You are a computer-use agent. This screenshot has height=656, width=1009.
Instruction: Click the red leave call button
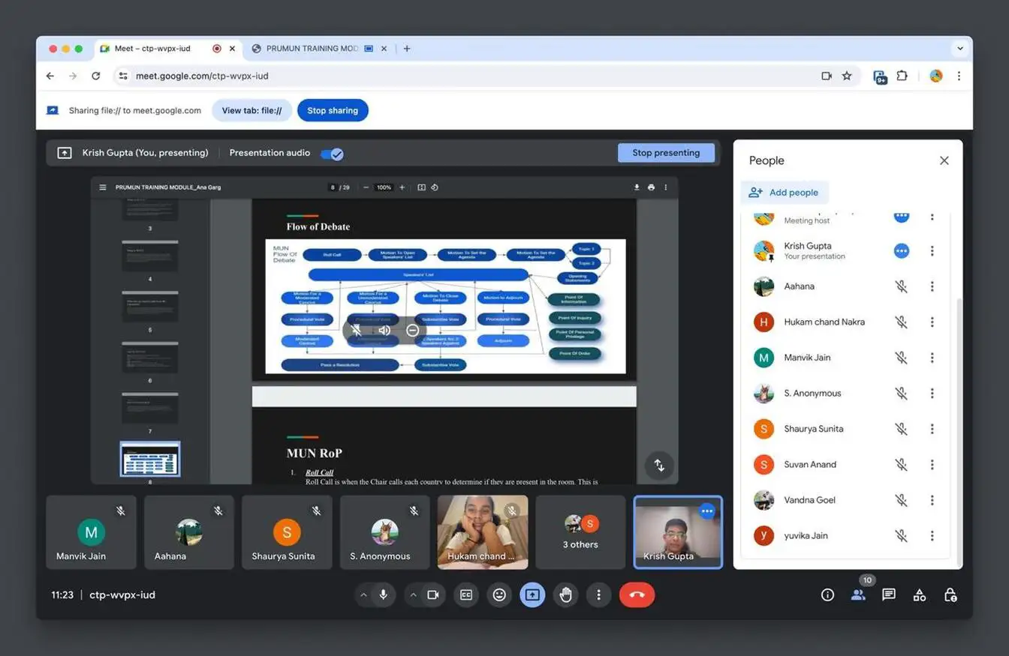[x=637, y=595]
